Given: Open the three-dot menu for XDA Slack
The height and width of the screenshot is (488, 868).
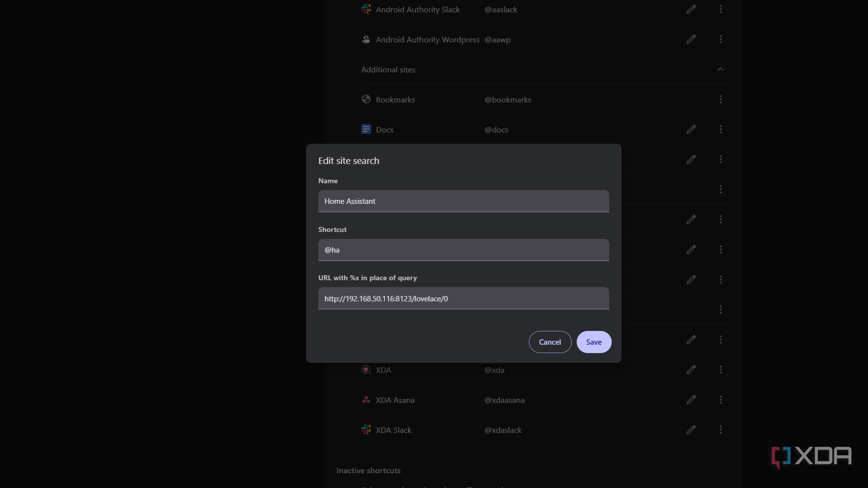Looking at the screenshot, I should click(x=720, y=429).
